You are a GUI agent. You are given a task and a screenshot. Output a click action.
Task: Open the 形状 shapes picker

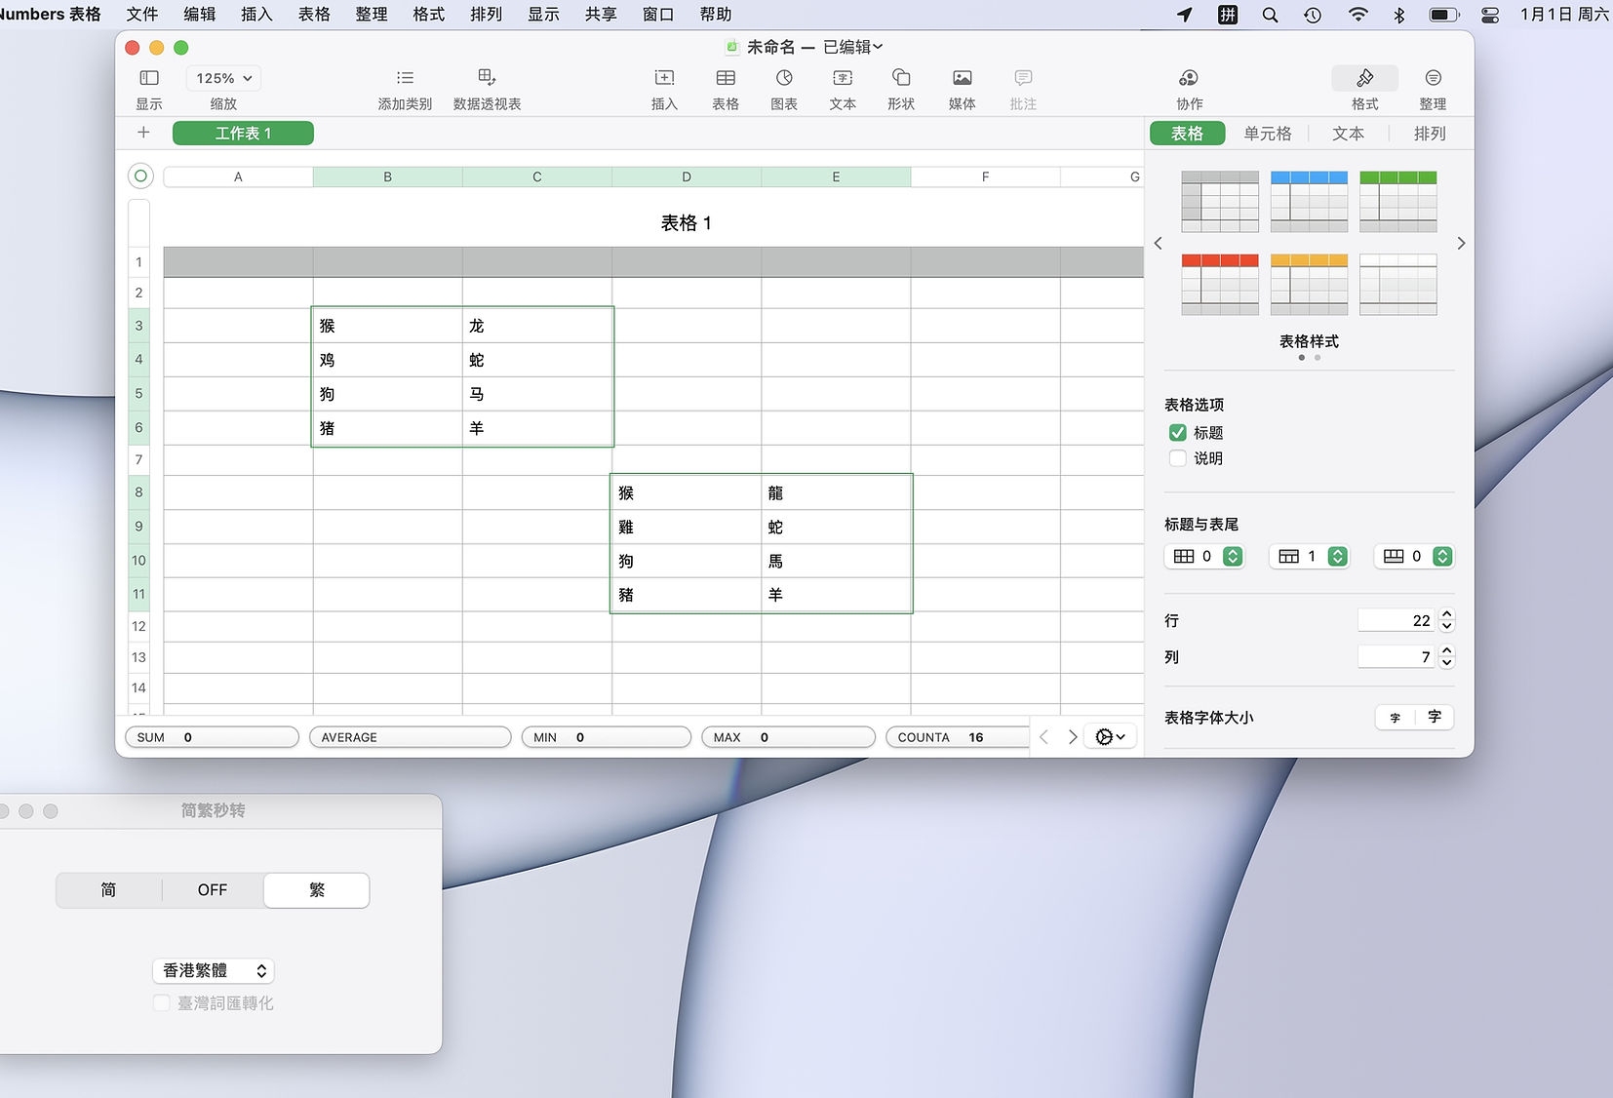click(900, 86)
